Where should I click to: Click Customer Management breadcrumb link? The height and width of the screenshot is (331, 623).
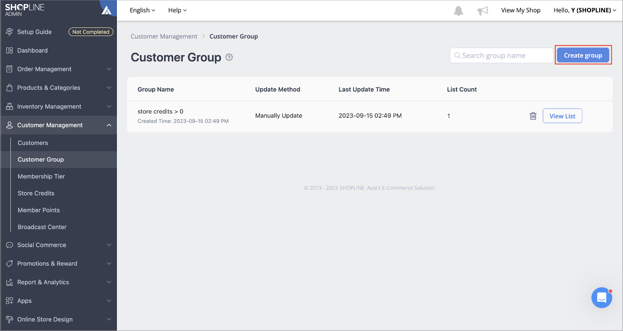164,36
